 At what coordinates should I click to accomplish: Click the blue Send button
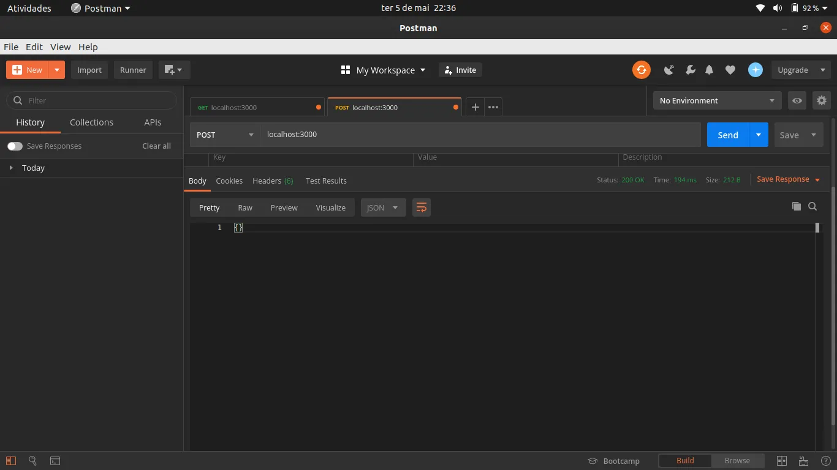coord(727,135)
